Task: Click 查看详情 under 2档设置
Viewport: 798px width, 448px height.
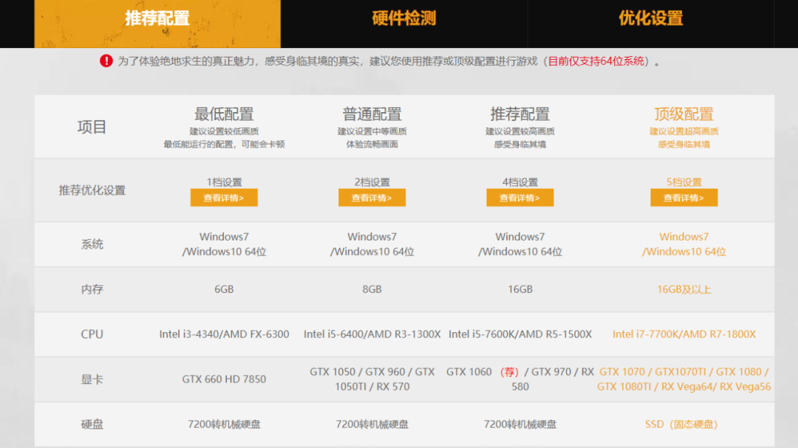Action: click(x=372, y=198)
